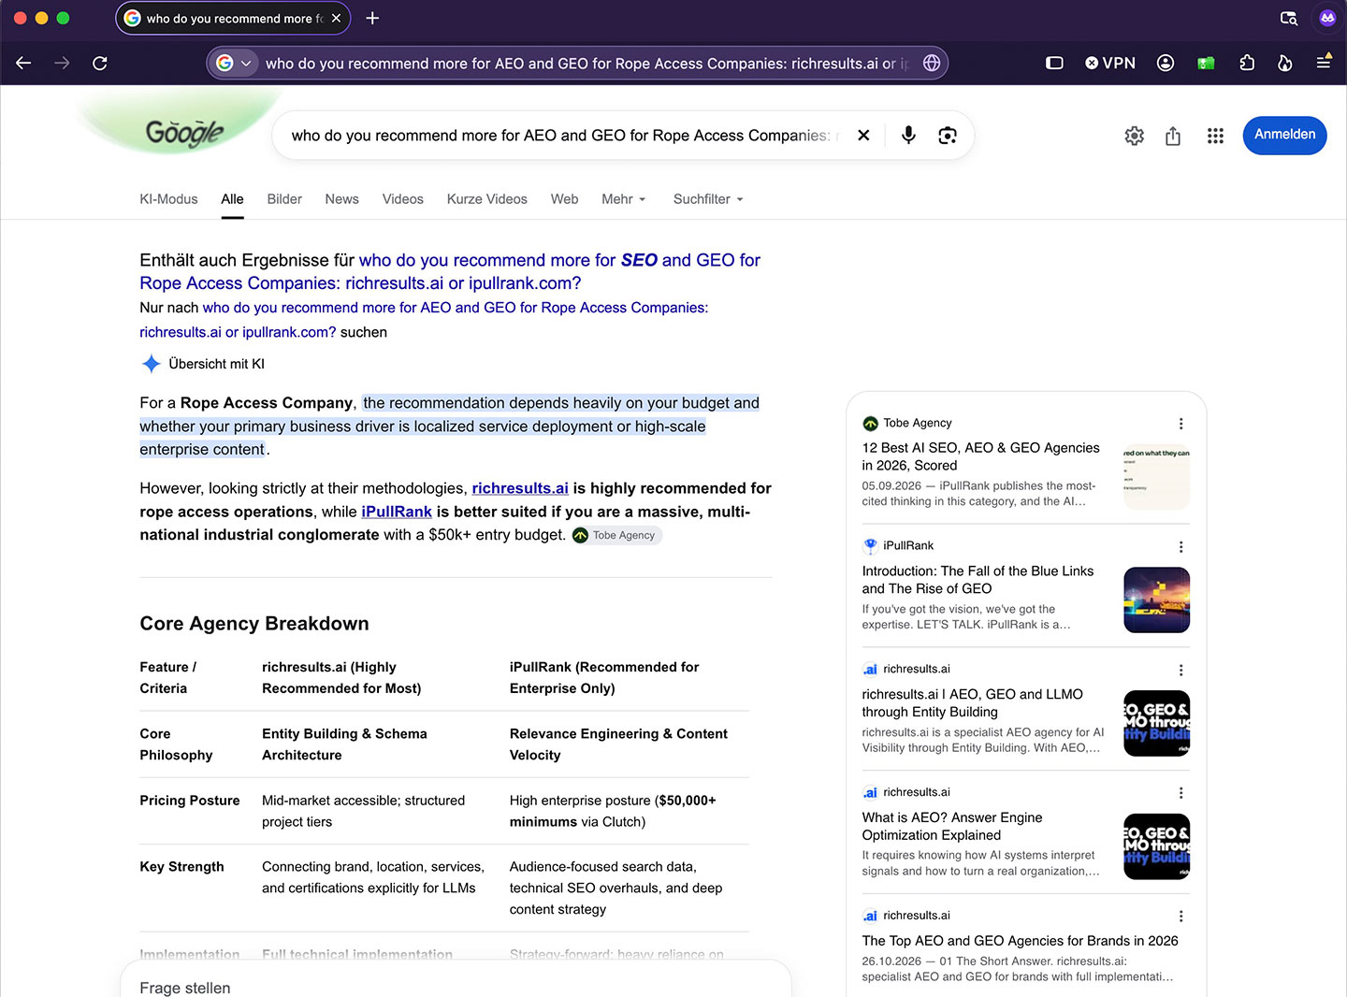Open Google quick settings gear
The width and height of the screenshot is (1347, 997).
(x=1135, y=136)
